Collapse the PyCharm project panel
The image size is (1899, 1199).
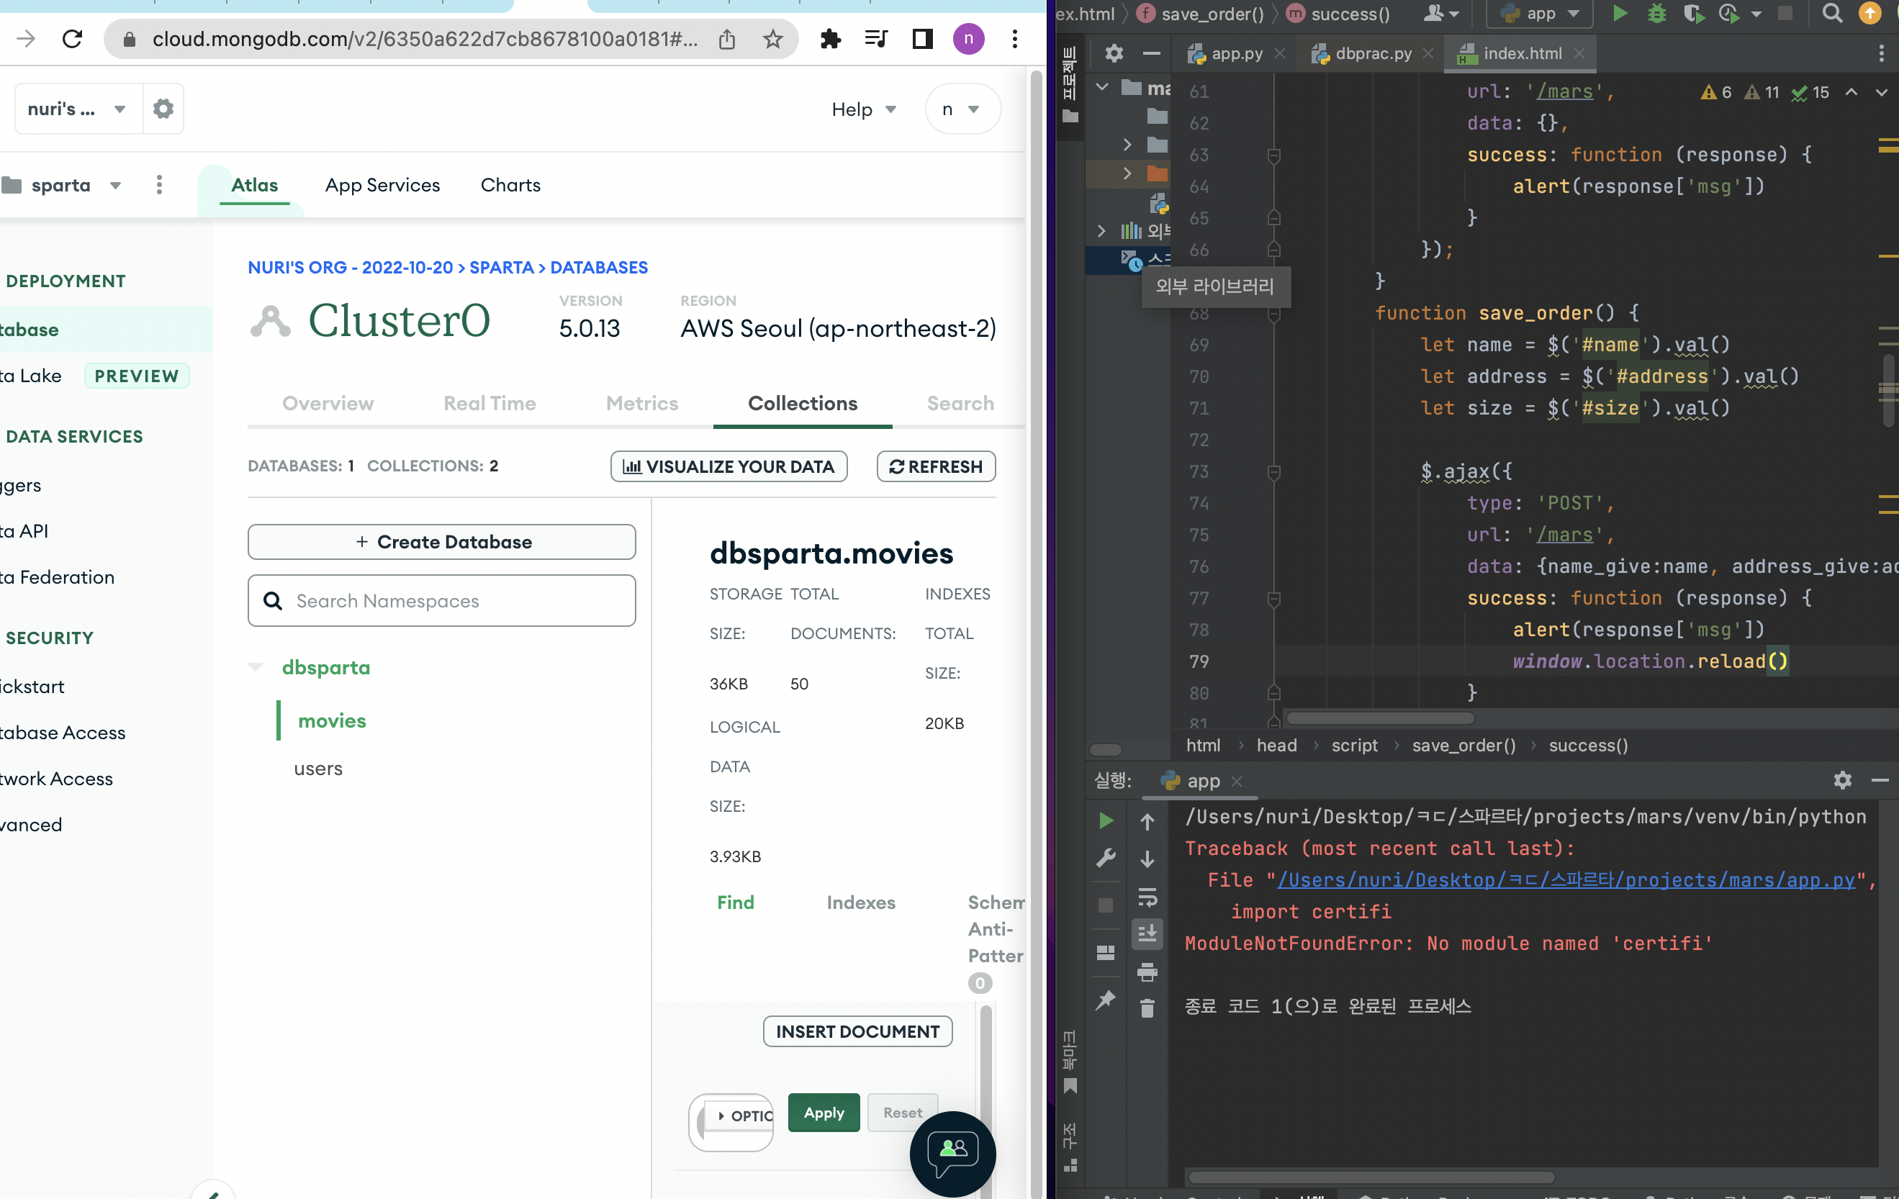click(1151, 53)
